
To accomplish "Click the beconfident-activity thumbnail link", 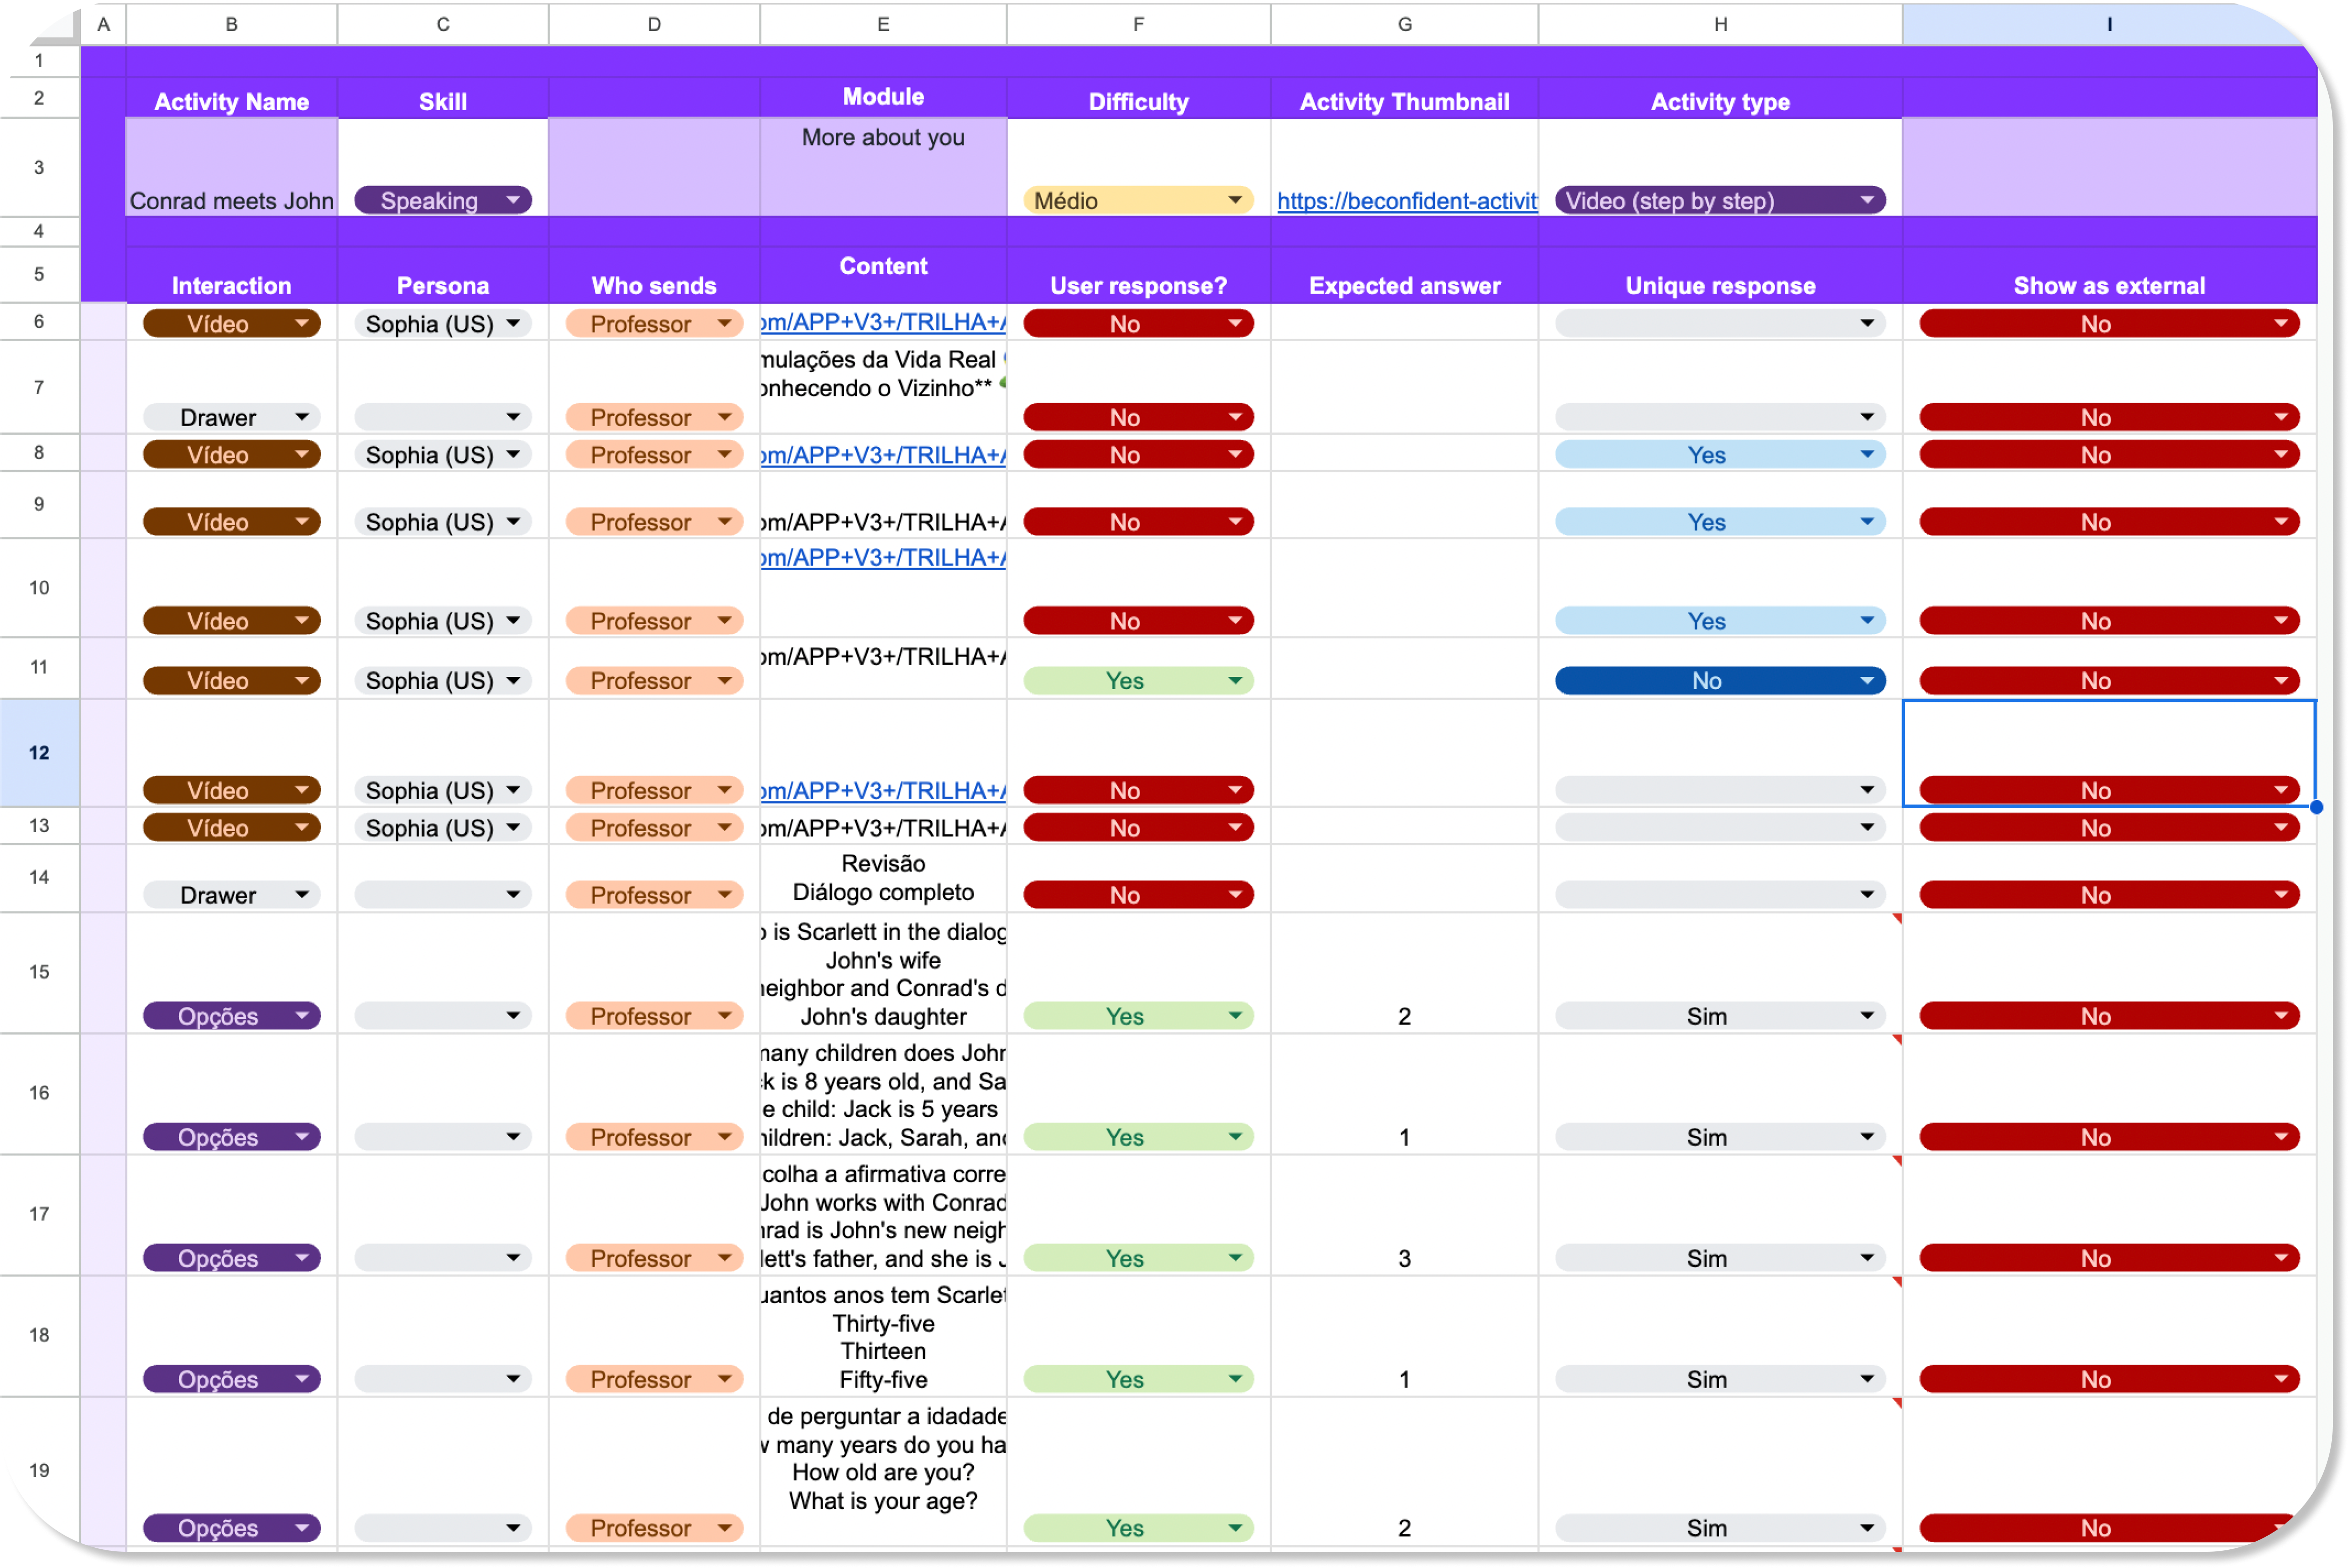I will (x=1405, y=200).
